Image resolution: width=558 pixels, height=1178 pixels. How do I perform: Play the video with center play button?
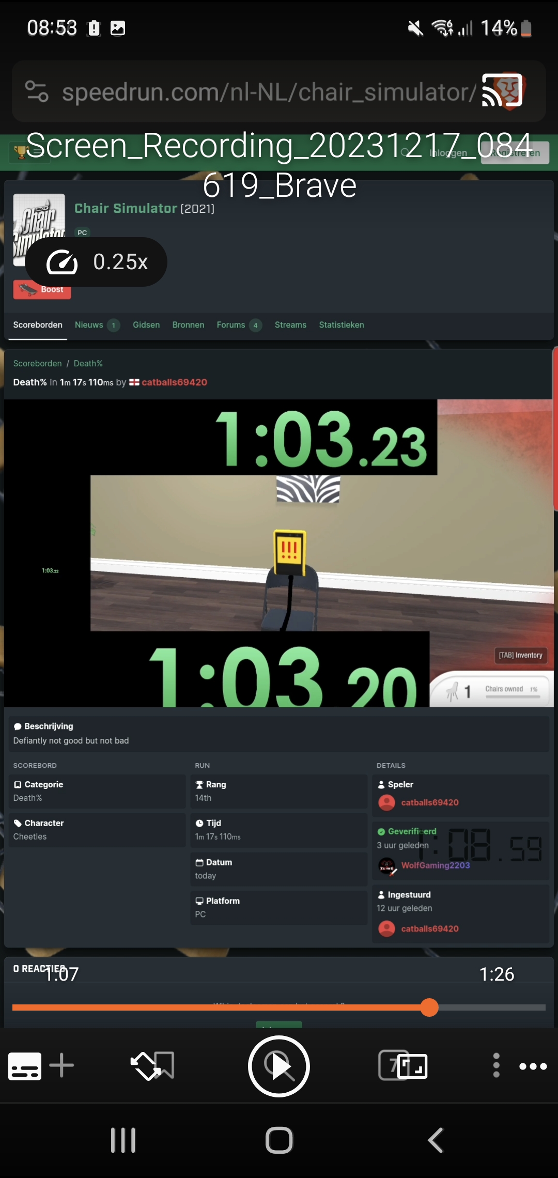click(x=279, y=1066)
